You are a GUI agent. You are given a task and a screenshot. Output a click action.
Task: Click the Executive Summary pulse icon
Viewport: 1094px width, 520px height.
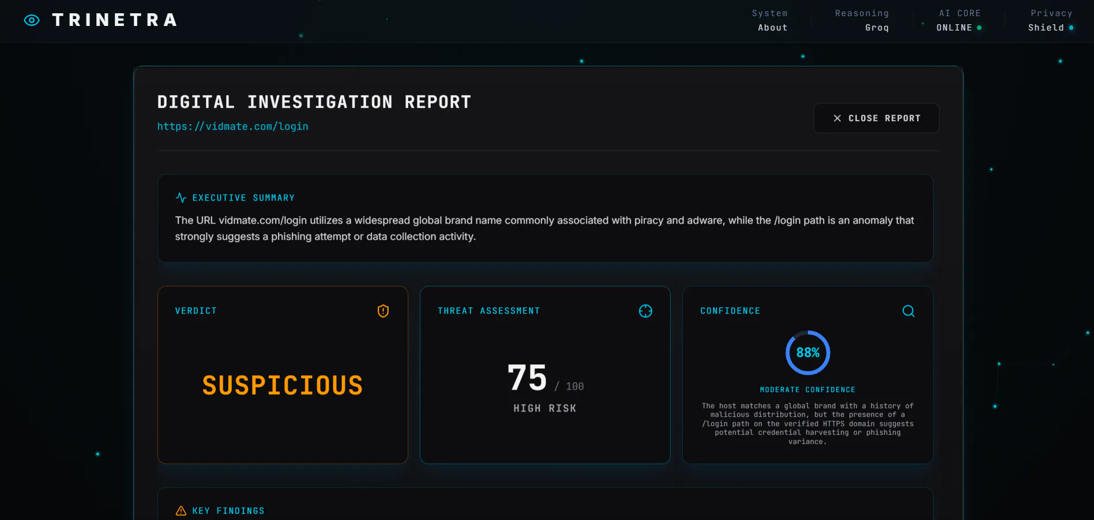[181, 198]
